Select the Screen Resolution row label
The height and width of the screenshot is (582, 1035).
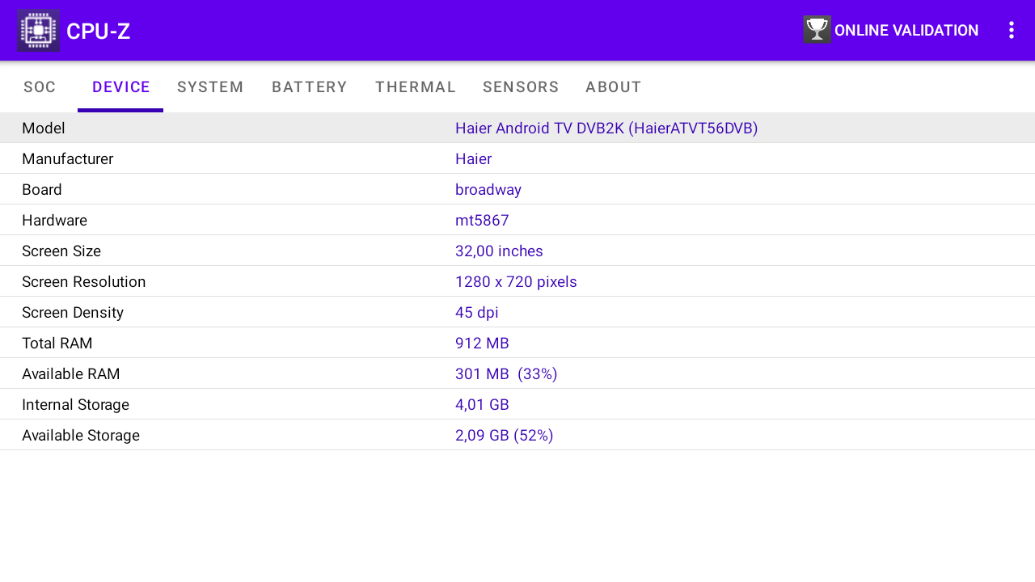point(84,281)
